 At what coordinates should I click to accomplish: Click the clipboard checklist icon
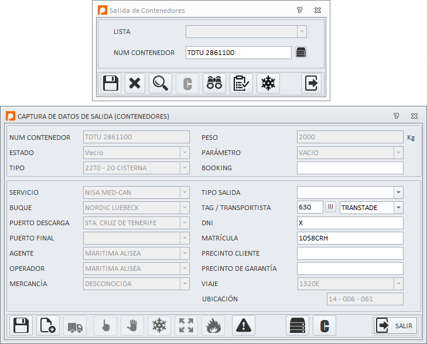[241, 84]
